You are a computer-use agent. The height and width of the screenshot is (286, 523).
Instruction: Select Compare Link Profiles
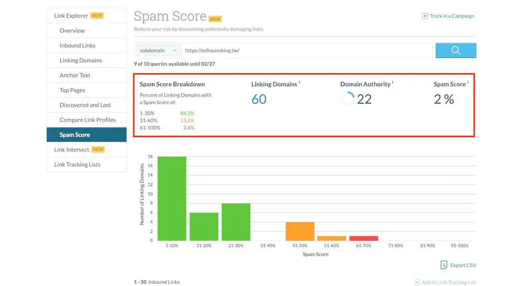[88, 120]
